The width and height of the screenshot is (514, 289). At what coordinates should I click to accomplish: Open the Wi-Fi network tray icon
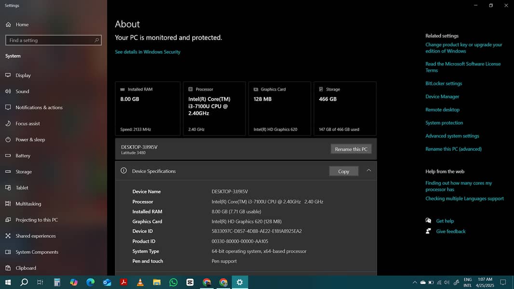(439, 282)
